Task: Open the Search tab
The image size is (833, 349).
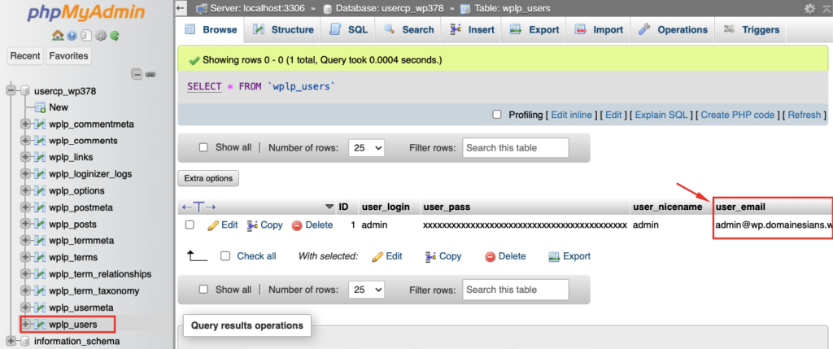Action: click(408, 30)
